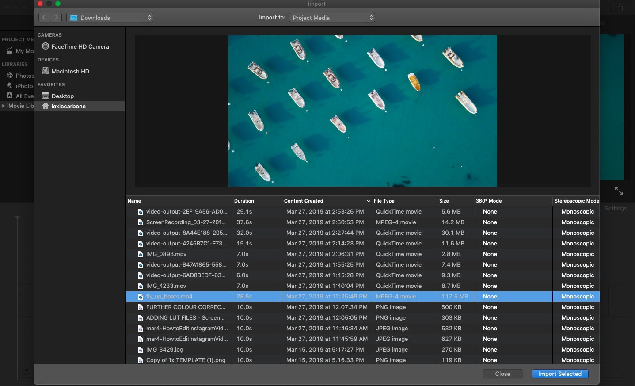Open Settings in the iMovie timeline
This screenshot has width=635, height=386.
point(616,209)
